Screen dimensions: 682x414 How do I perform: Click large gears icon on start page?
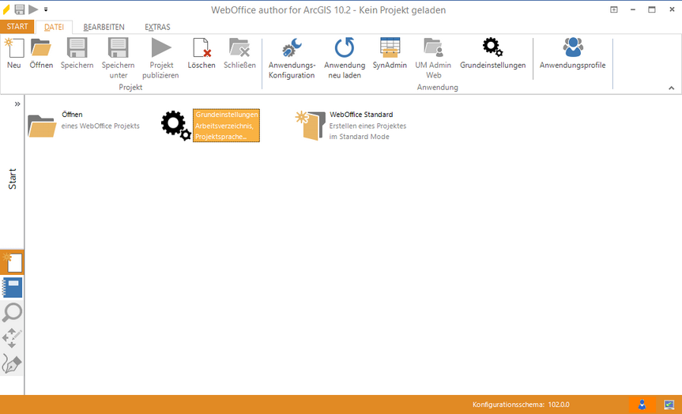point(175,126)
